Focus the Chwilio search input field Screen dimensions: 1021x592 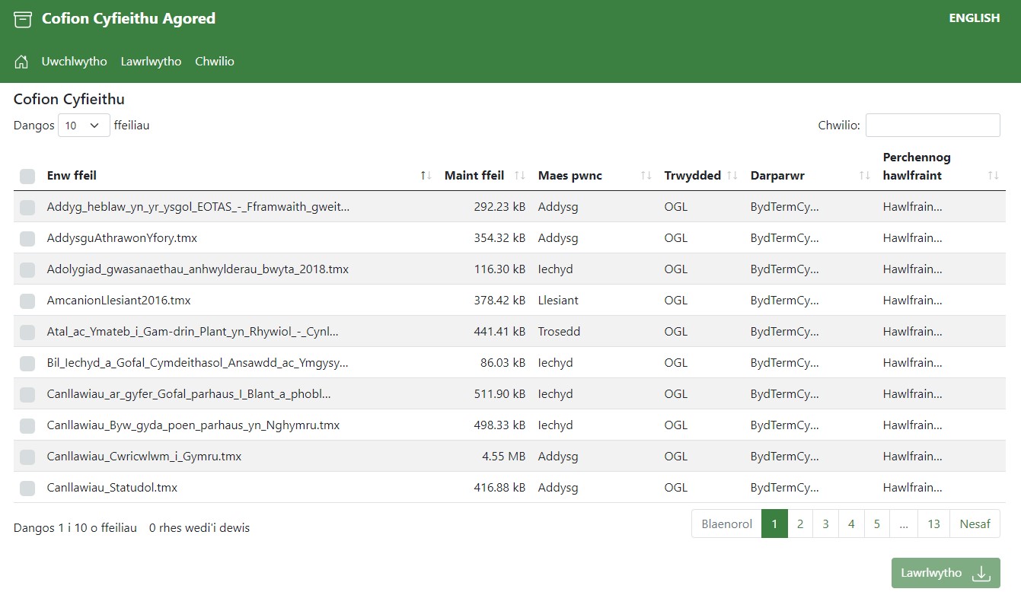click(933, 126)
